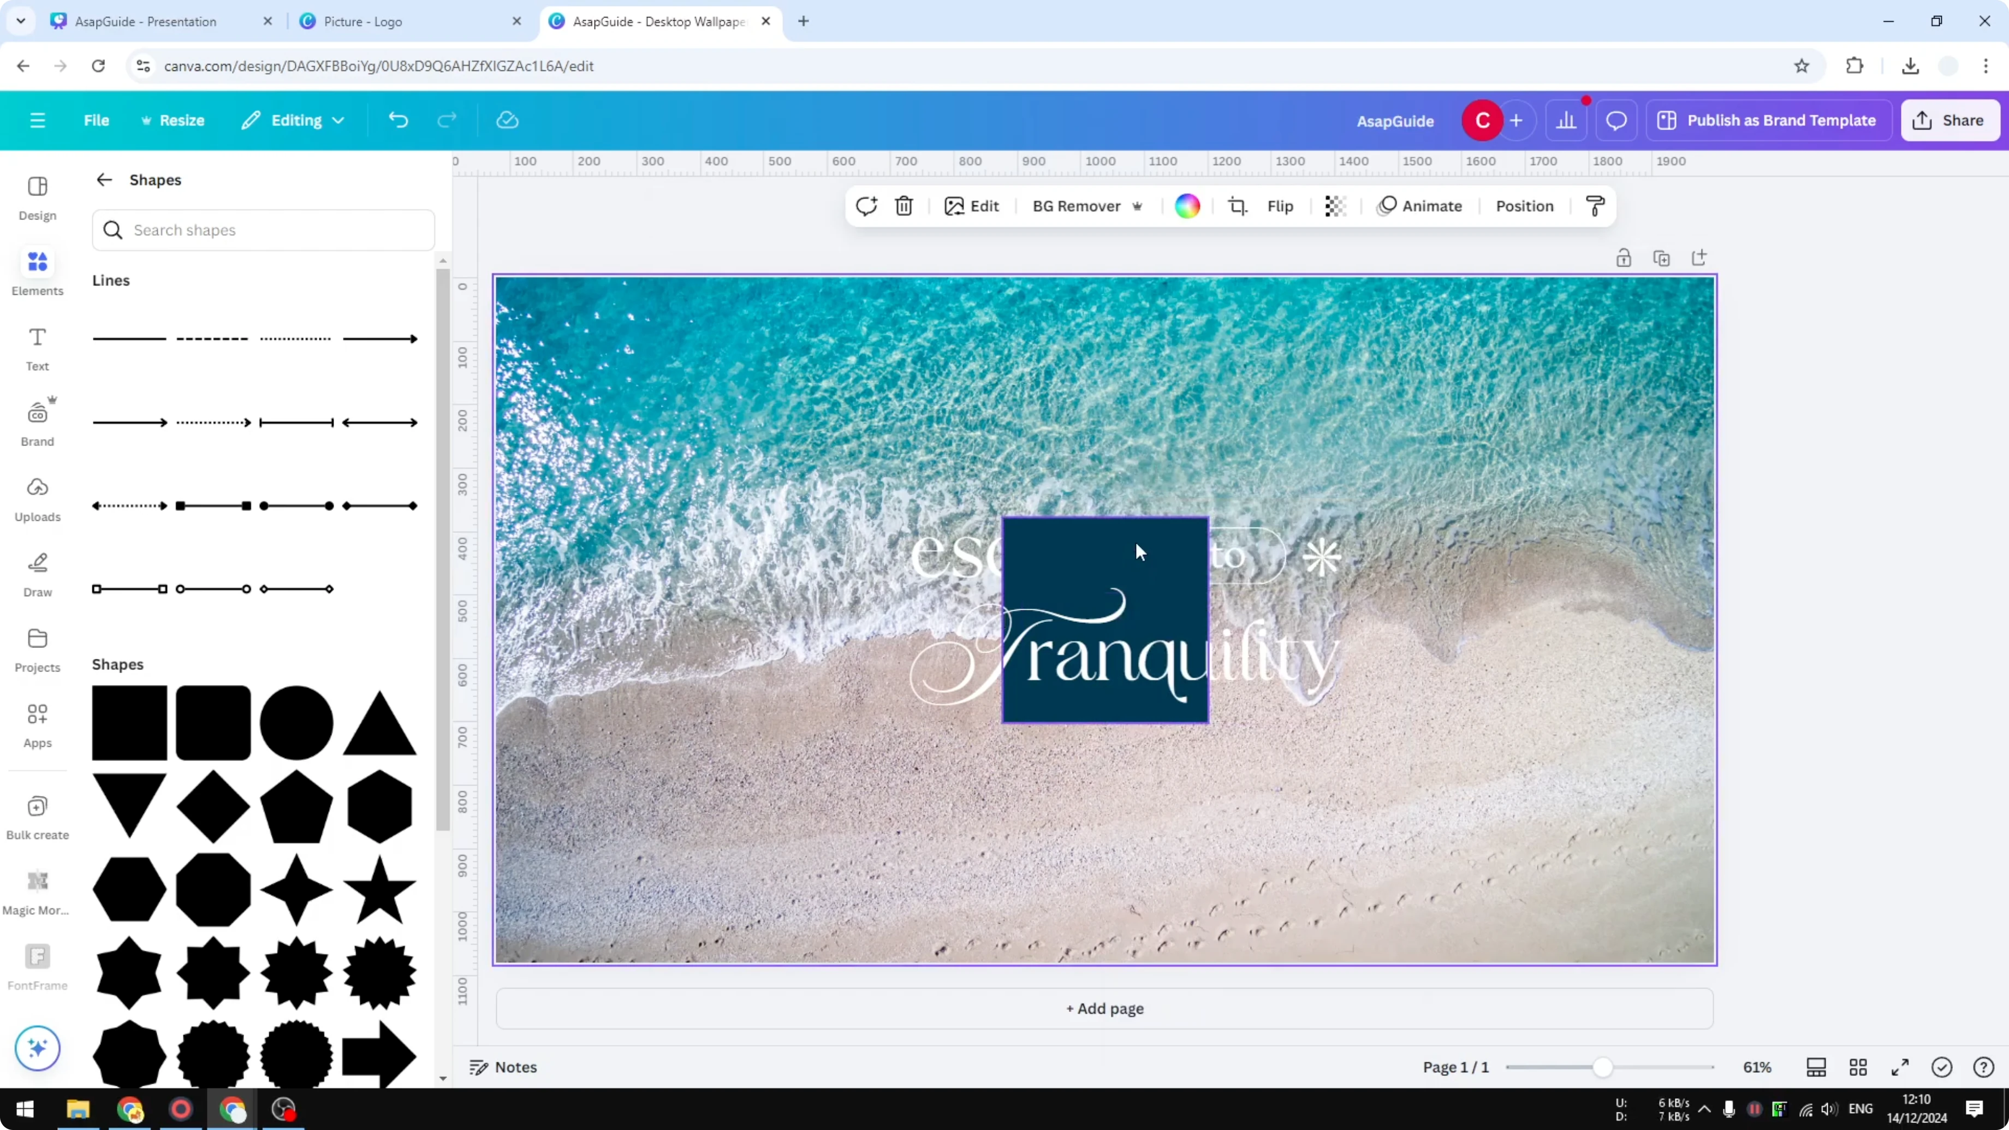The height and width of the screenshot is (1130, 2009).
Task: Toggle full screen presentation view
Action: (1900, 1067)
